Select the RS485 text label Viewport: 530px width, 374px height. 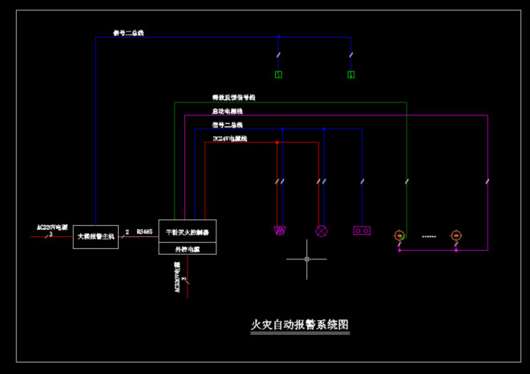pos(144,231)
